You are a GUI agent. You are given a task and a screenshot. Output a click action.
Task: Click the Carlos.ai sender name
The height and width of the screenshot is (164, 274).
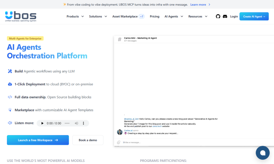pos(128,130)
